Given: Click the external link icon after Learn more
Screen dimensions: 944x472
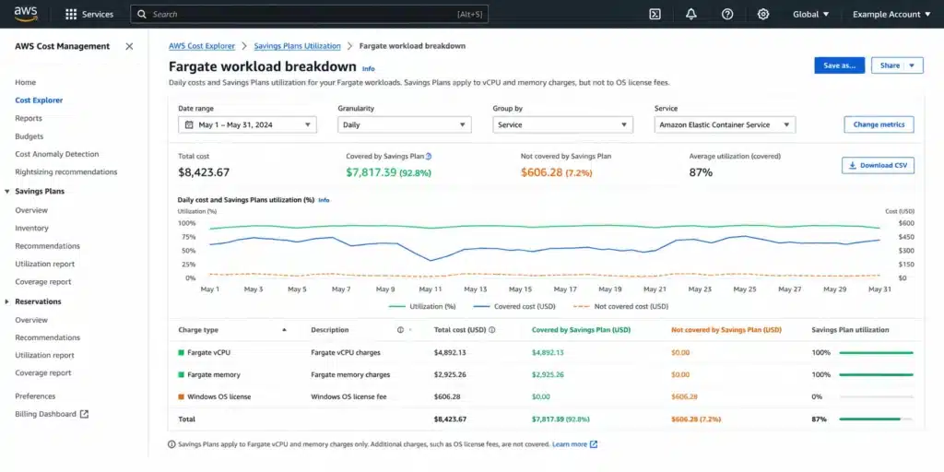Looking at the screenshot, I should pyautogui.click(x=594, y=444).
